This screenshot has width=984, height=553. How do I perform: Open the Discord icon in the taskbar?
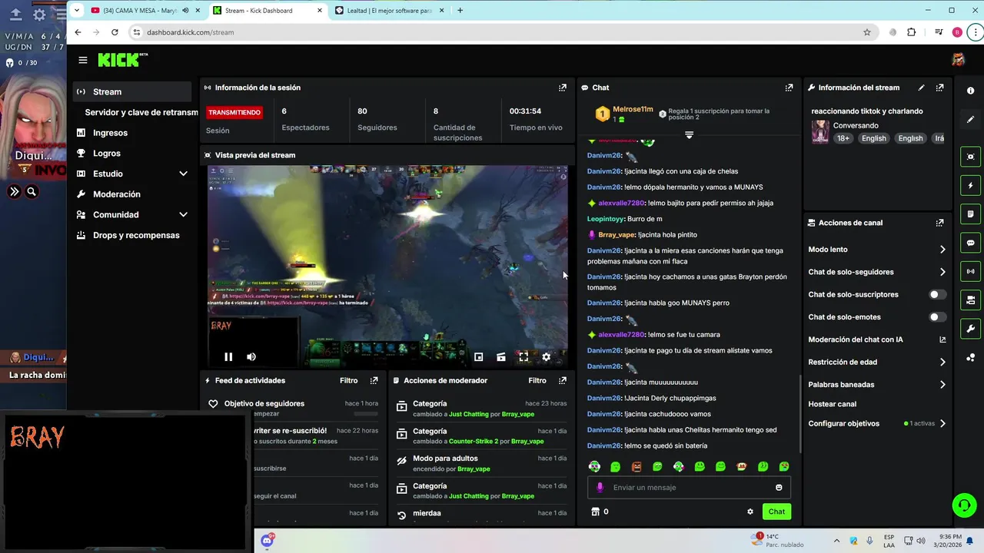point(267,541)
